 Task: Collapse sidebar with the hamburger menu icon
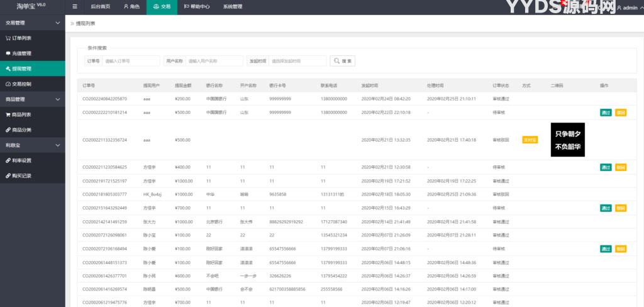[x=75, y=7]
